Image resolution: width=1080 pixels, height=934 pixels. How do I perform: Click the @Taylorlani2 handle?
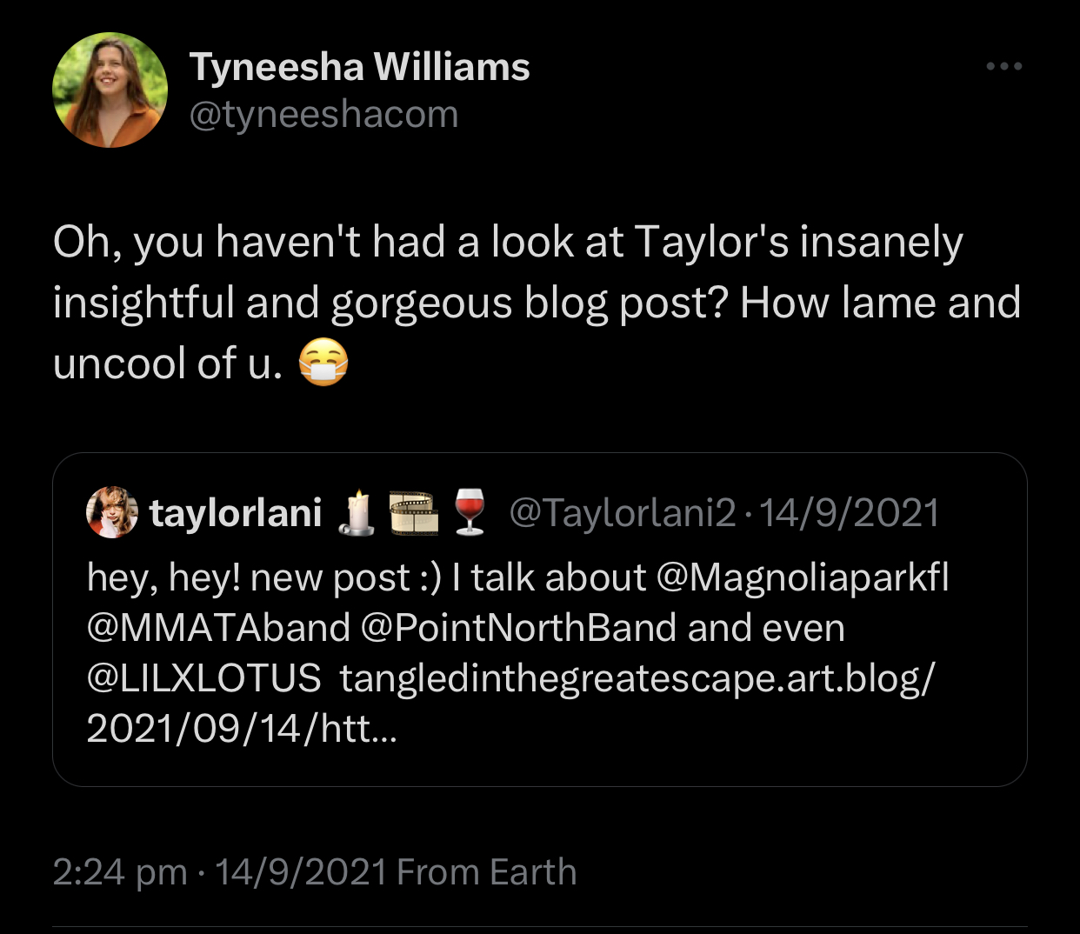622,513
